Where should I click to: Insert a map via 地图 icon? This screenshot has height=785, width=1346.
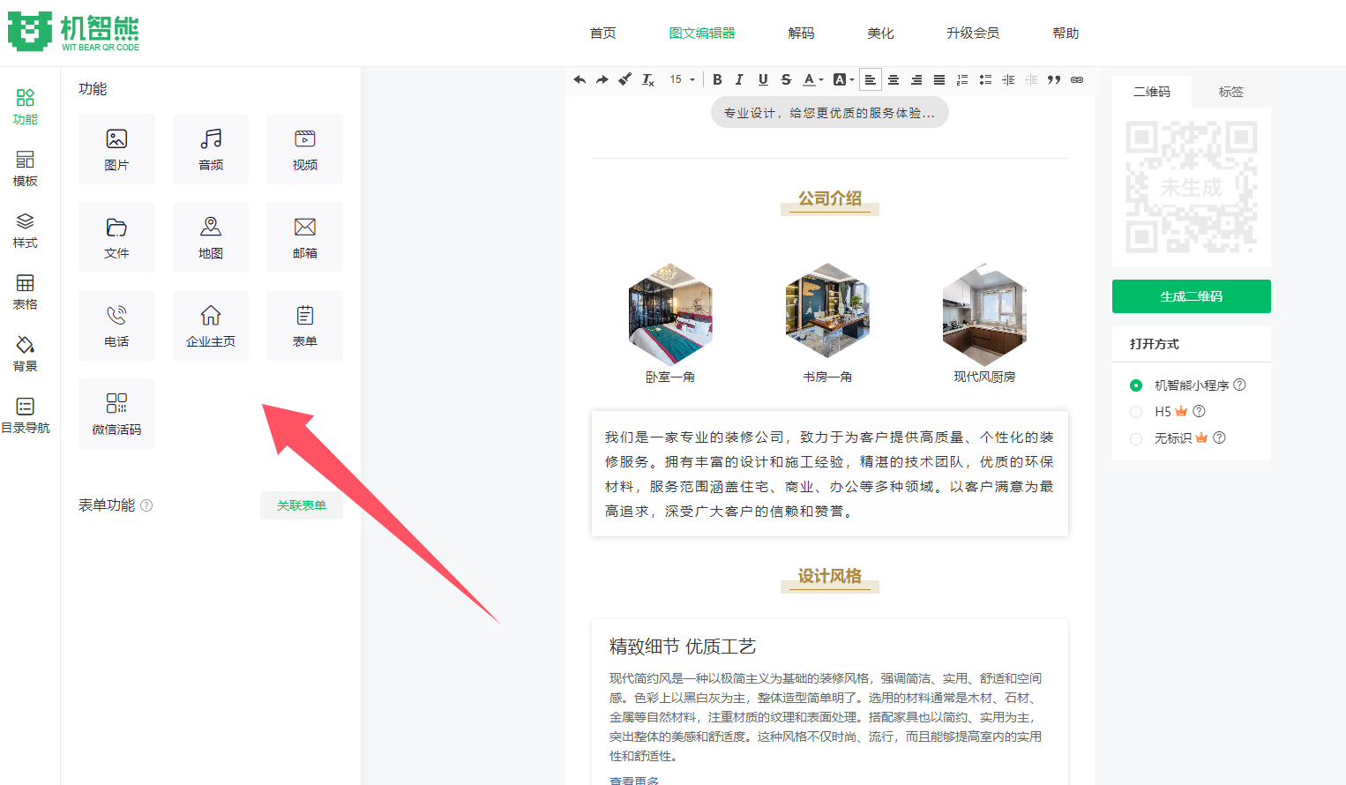(211, 237)
